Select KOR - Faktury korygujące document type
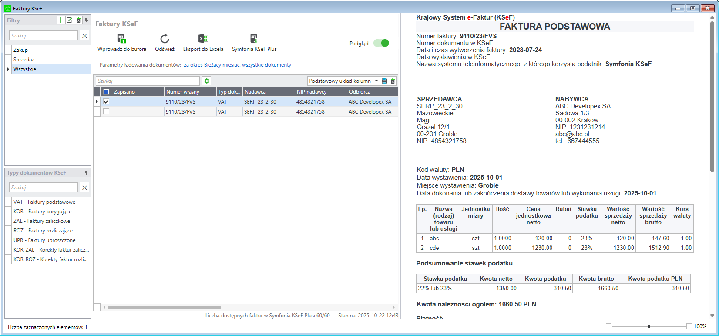This screenshot has height=336, width=719. tap(42, 212)
